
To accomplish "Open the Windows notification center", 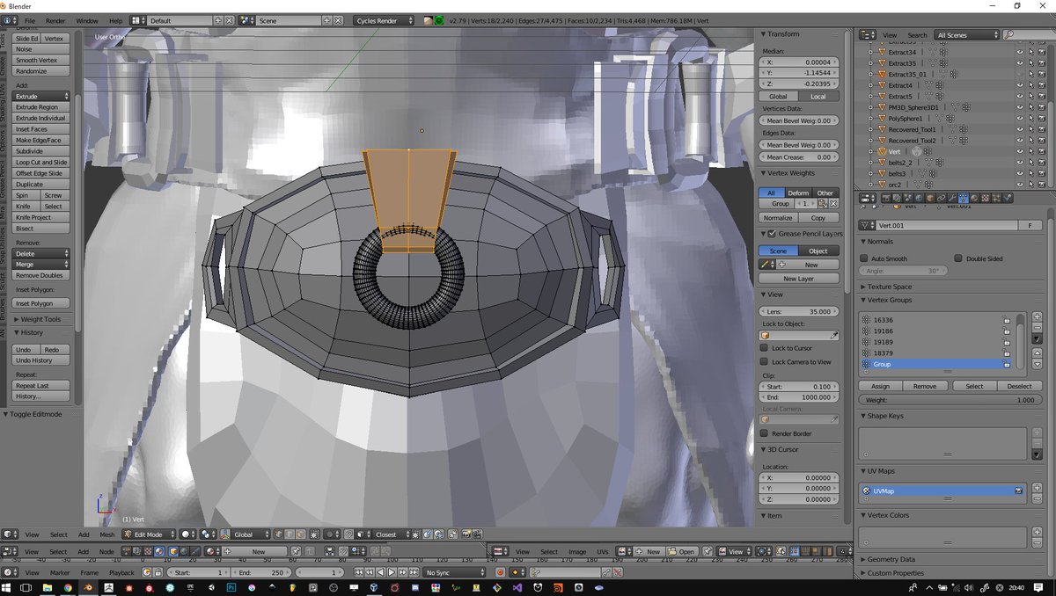I will [x=1038, y=587].
